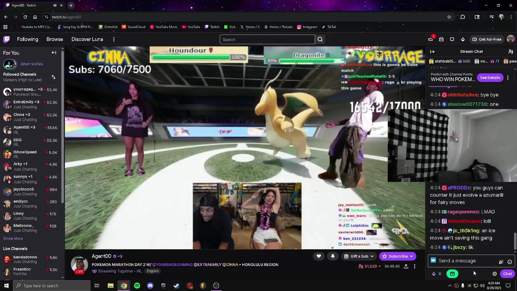Show More followed channels
The width and height of the screenshot is (517, 291).
(x=13, y=238)
